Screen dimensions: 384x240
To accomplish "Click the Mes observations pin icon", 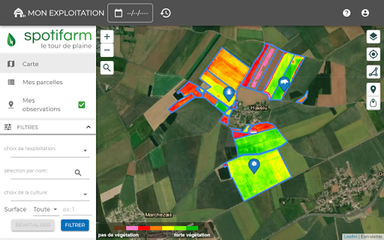I will 11,105.
